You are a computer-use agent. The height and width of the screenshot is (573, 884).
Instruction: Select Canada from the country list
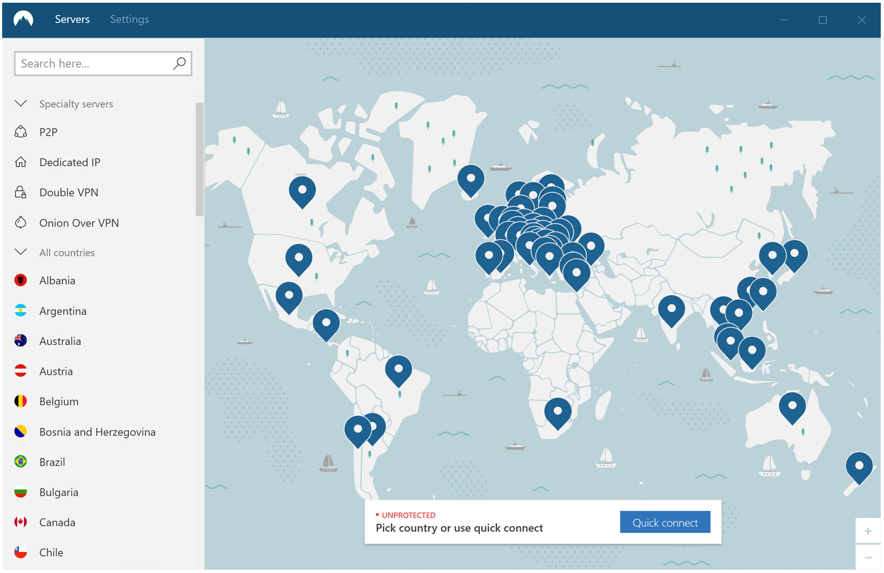click(x=57, y=522)
